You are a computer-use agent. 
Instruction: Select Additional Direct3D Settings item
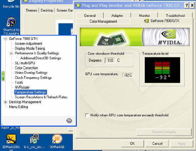click(x=41, y=58)
